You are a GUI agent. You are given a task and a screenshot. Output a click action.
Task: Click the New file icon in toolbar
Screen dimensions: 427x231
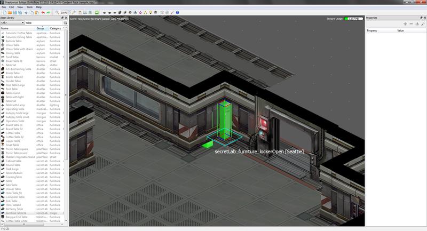tap(5, 12)
